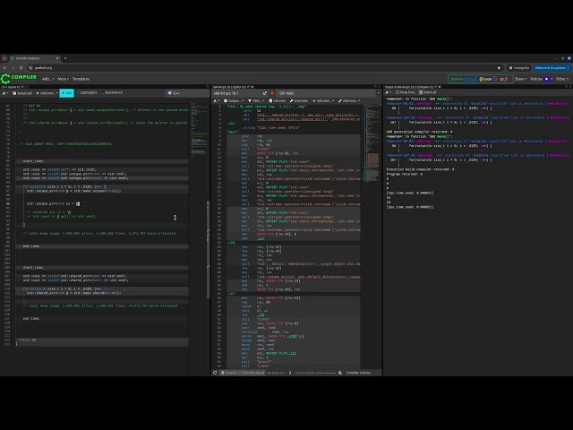Click 'ASM generation compiler returned: 0' text
573x430 pixels.
pyautogui.click(x=420, y=132)
